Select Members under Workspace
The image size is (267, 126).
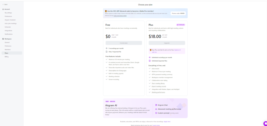click(7, 49)
